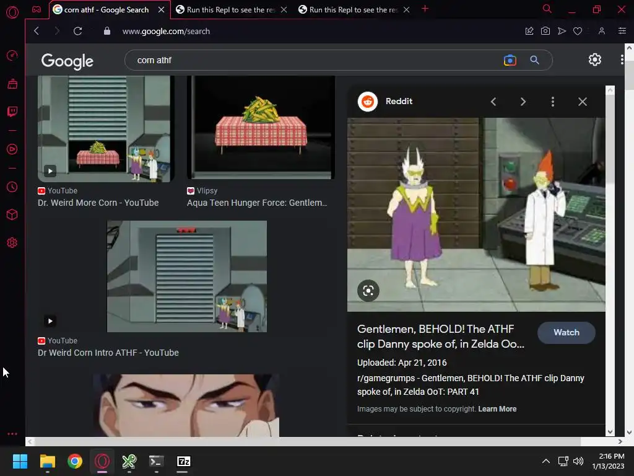Close the image preview panel

pyautogui.click(x=582, y=102)
